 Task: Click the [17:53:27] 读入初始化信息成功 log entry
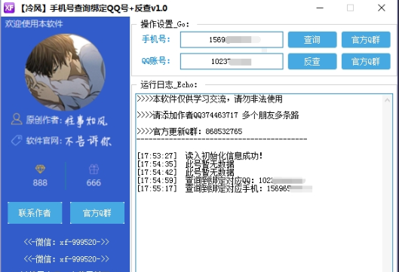pos(200,155)
